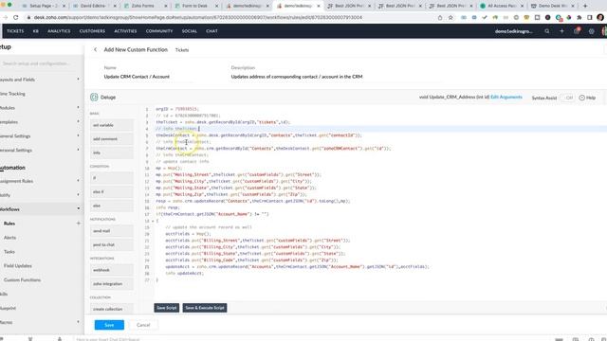Click the plus quick-create icon in header
The width and height of the screenshot is (607, 341).
click(561, 31)
